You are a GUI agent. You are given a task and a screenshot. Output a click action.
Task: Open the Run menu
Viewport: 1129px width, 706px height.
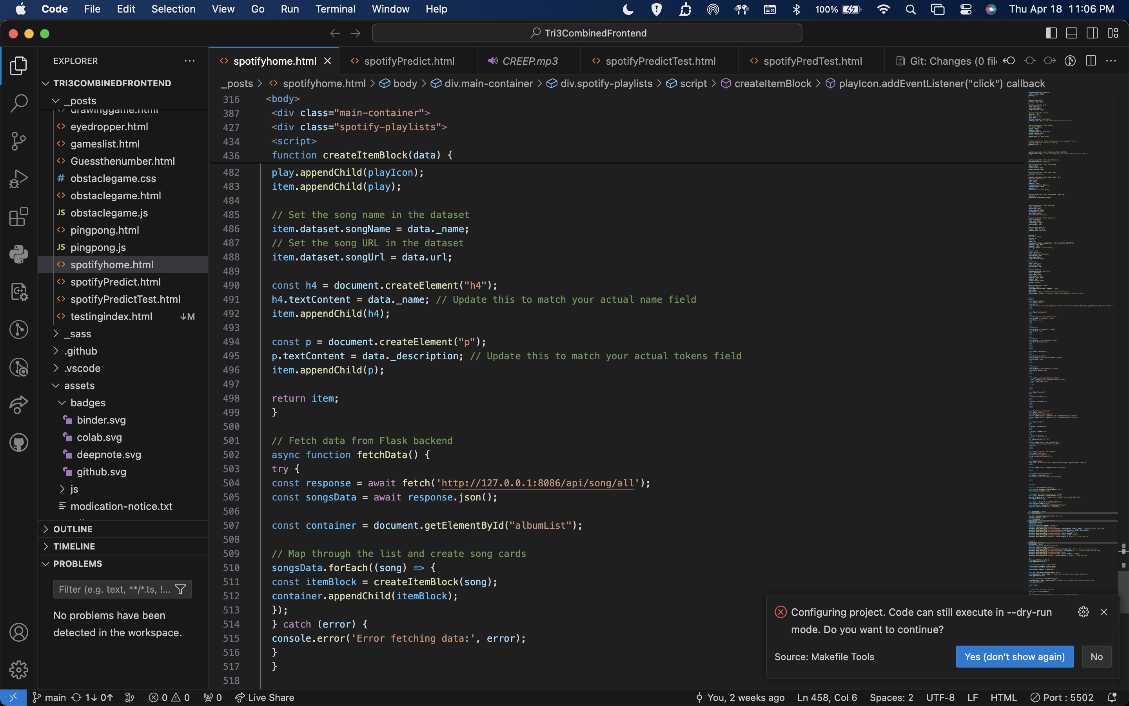[x=290, y=9]
